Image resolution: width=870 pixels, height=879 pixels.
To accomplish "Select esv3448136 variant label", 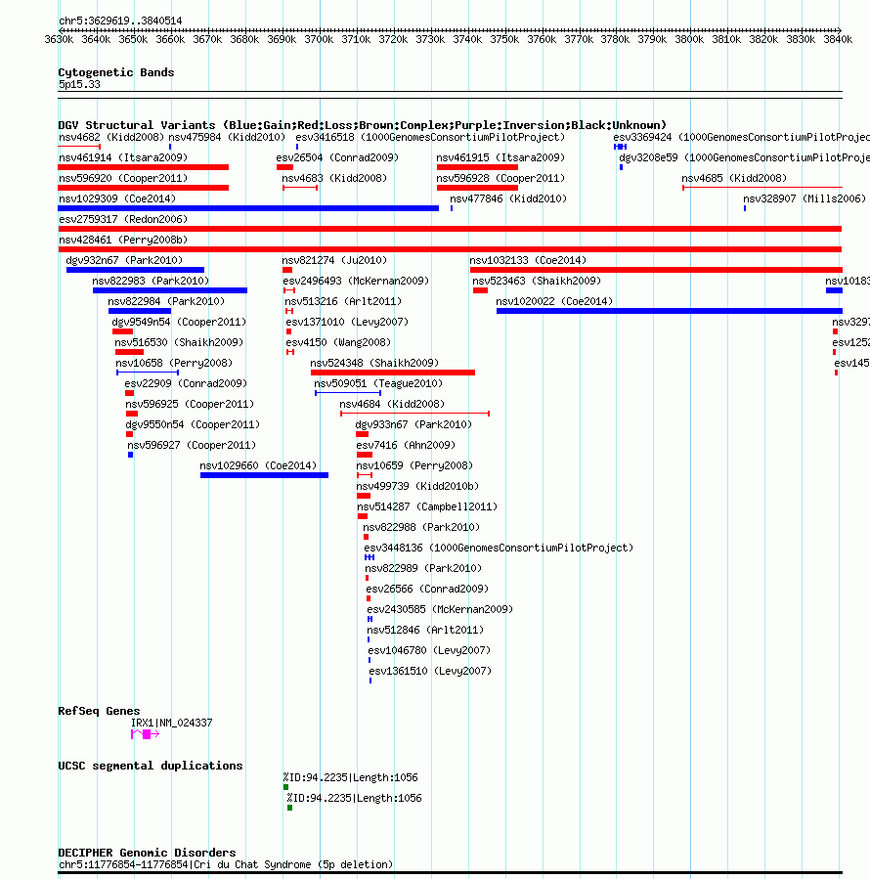I will (499, 549).
